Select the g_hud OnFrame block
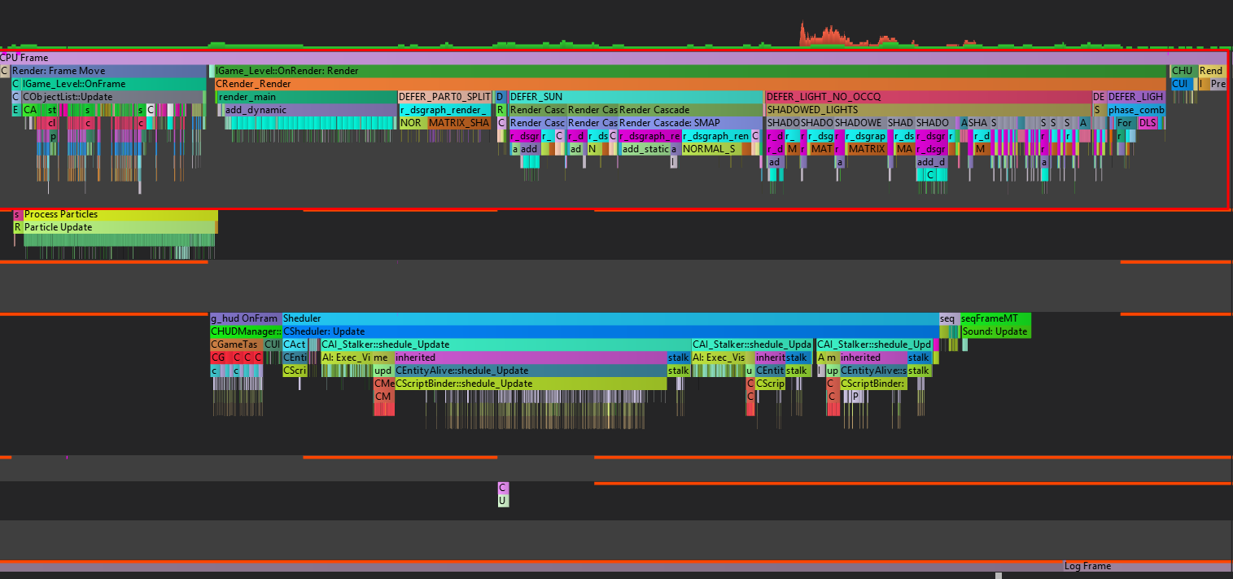The image size is (1233, 579). pyautogui.click(x=245, y=318)
